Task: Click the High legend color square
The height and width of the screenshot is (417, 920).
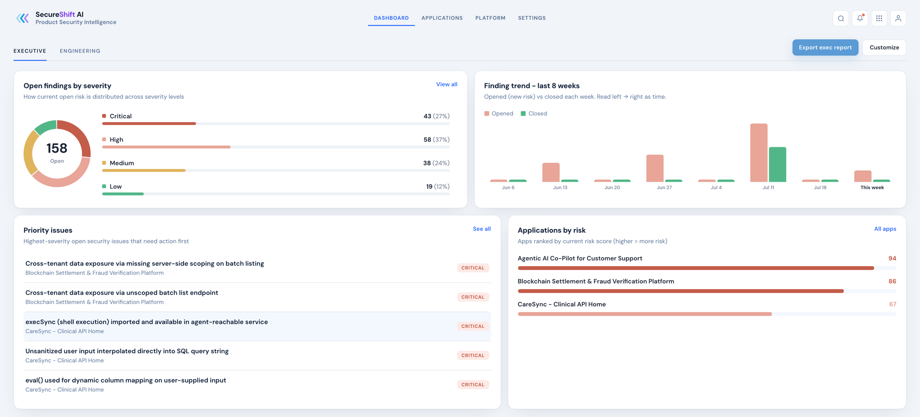Action: (x=104, y=139)
